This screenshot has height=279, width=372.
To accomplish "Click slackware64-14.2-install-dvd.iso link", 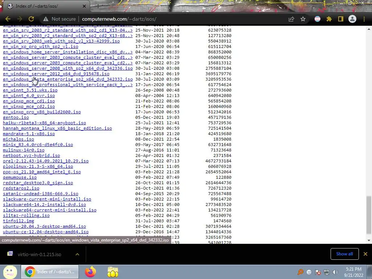I will click(44, 205).
